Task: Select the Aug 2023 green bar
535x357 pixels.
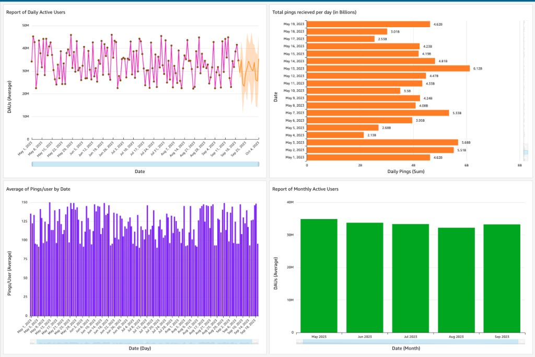Action: (456, 280)
